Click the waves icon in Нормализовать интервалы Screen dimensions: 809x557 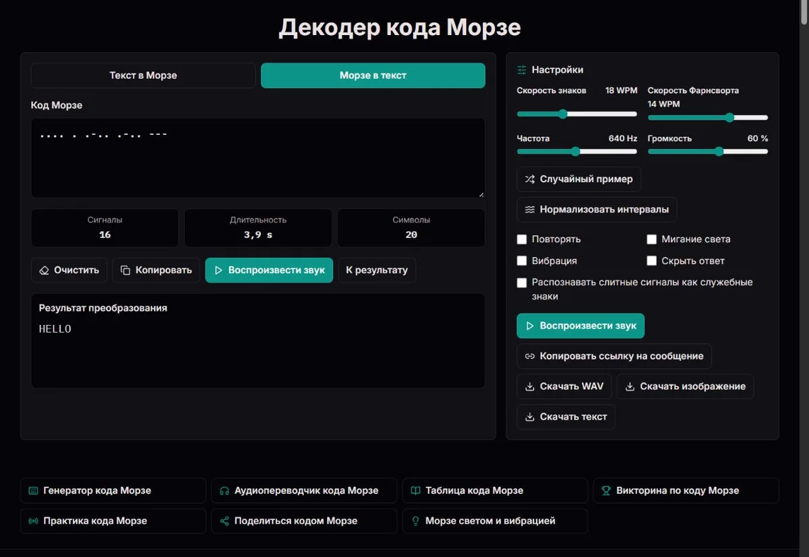(530, 210)
